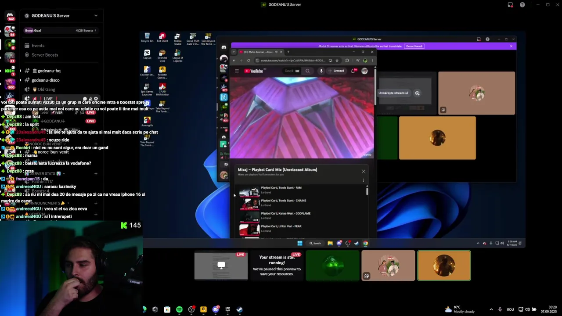
Task: Open playlist three-dot options menu
Action: pyautogui.click(x=364, y=180)
